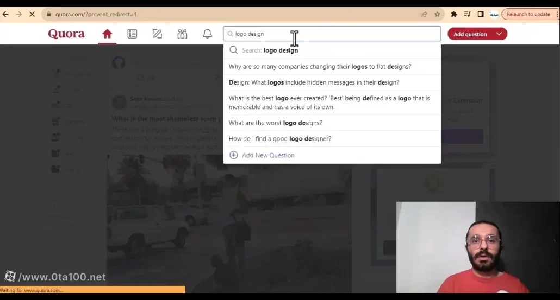Click the Quora logo
Screen dimensions: 560x300
coord(66,34)
